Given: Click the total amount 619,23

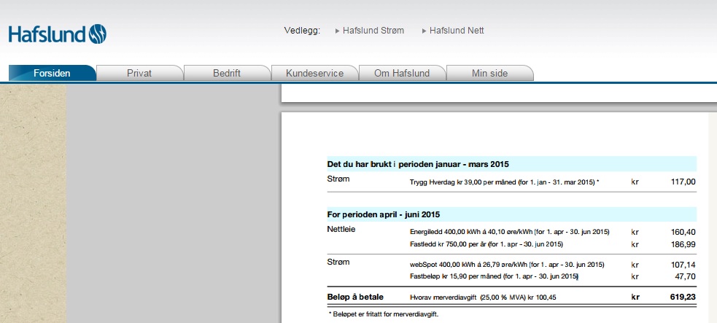Looking at the screenshot, I should [x=683, y=297].
